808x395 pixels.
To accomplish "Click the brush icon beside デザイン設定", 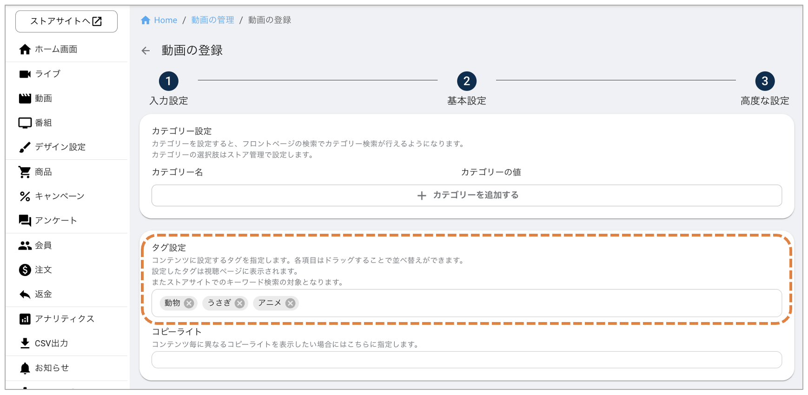I will [25, 147].
